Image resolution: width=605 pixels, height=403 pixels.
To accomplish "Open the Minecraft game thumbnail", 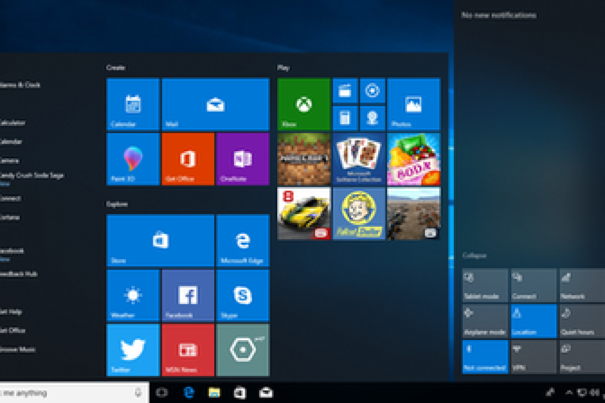I will [x=304, y=159].
